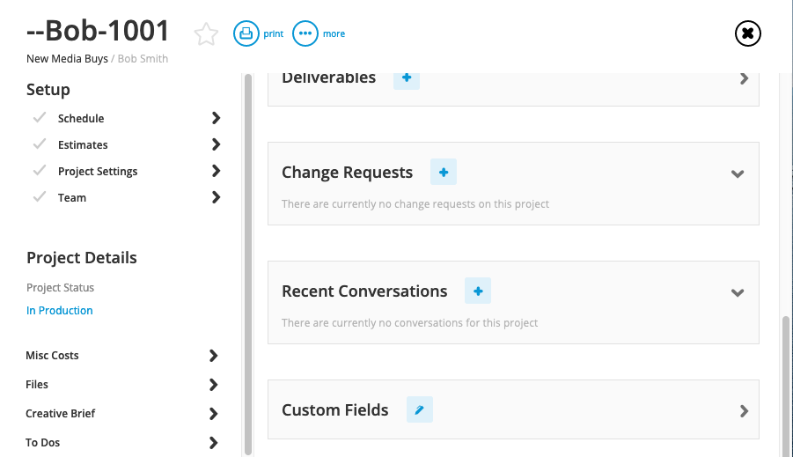Click the main panel scrollbar thumb
Image resolution: width=793 pixels, height=457 pixels.
click(785, 387)
